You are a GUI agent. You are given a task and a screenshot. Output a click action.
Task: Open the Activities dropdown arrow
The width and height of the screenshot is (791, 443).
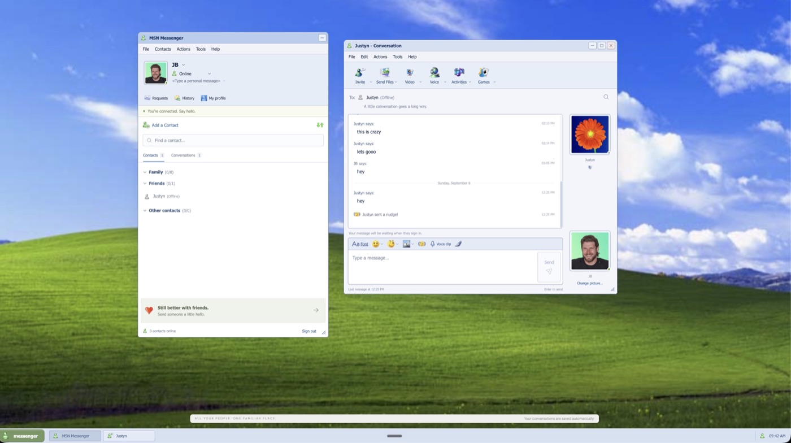click(x=470, y=82)
